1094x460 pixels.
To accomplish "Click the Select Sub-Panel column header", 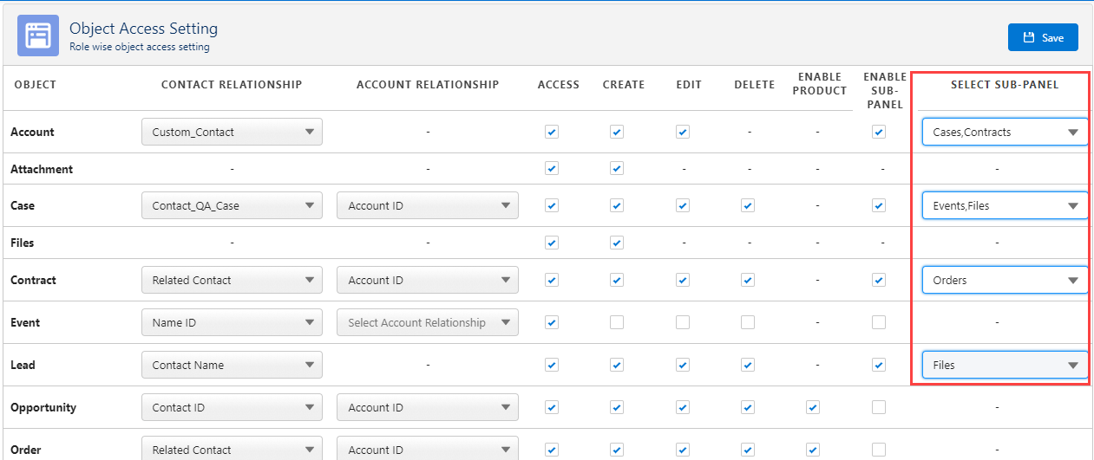I will (1005, 85).
